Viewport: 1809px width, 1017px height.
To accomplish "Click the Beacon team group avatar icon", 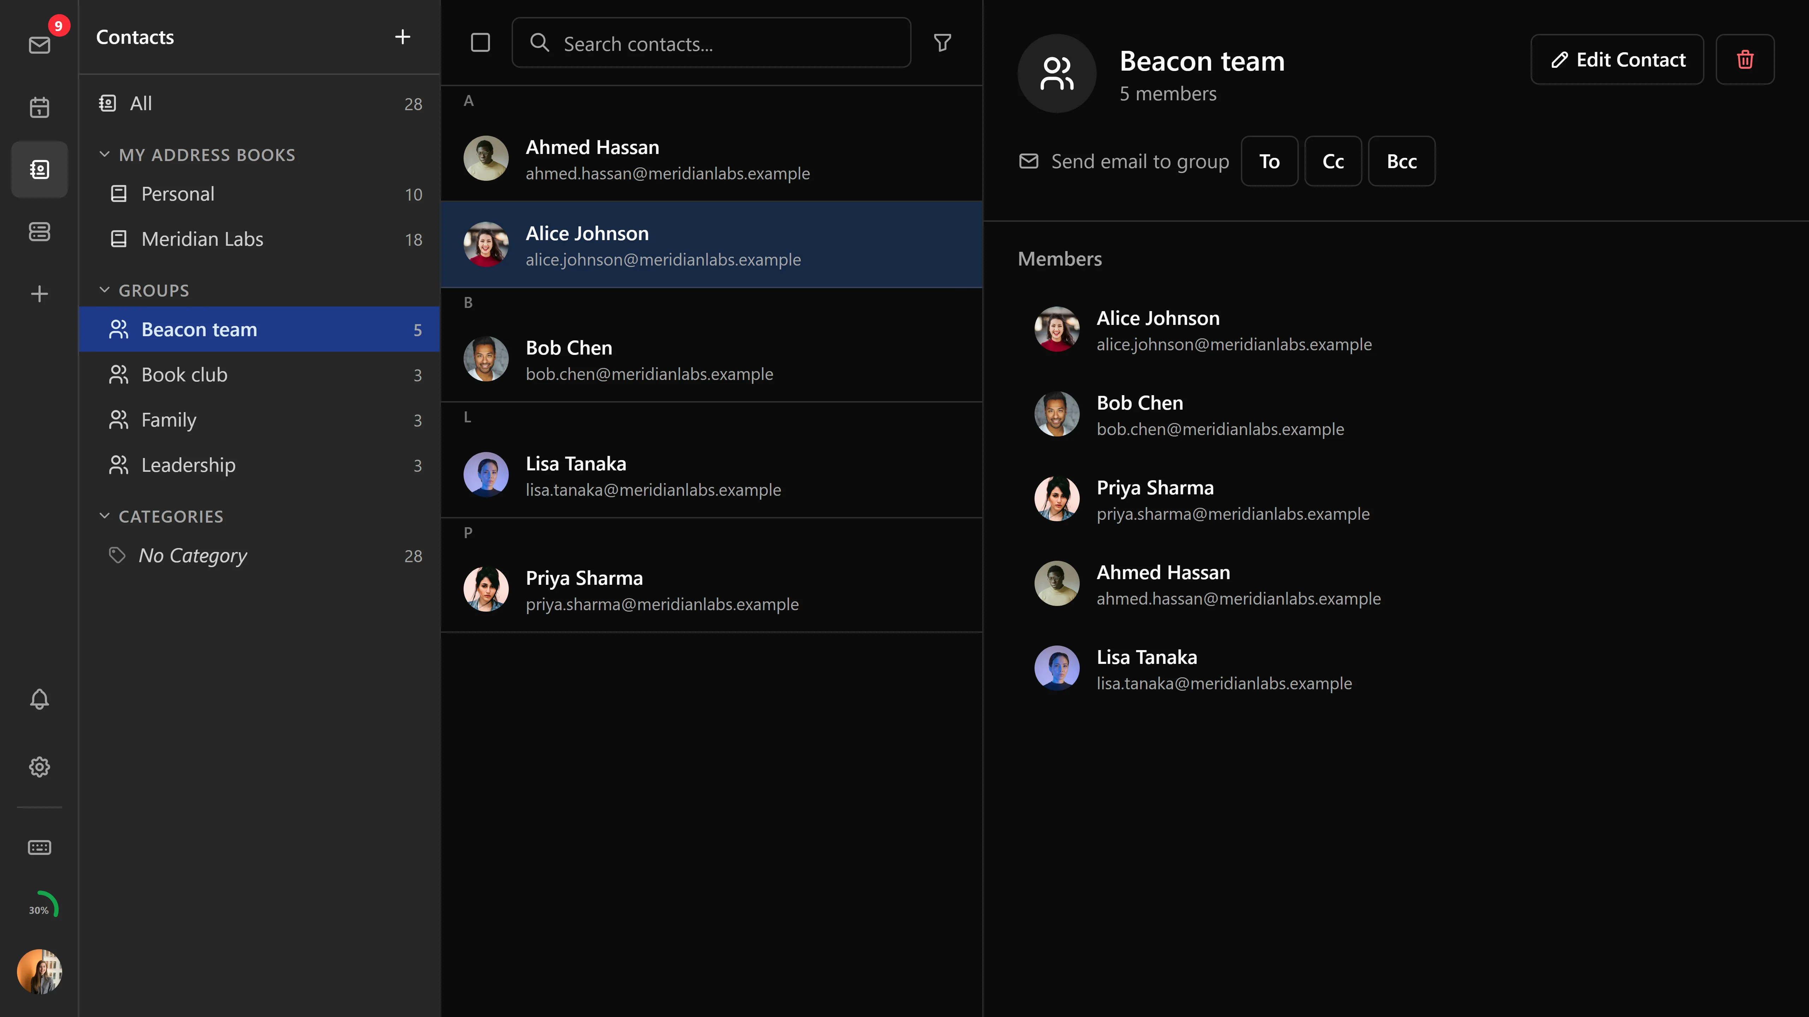I will click(1056, 74).
